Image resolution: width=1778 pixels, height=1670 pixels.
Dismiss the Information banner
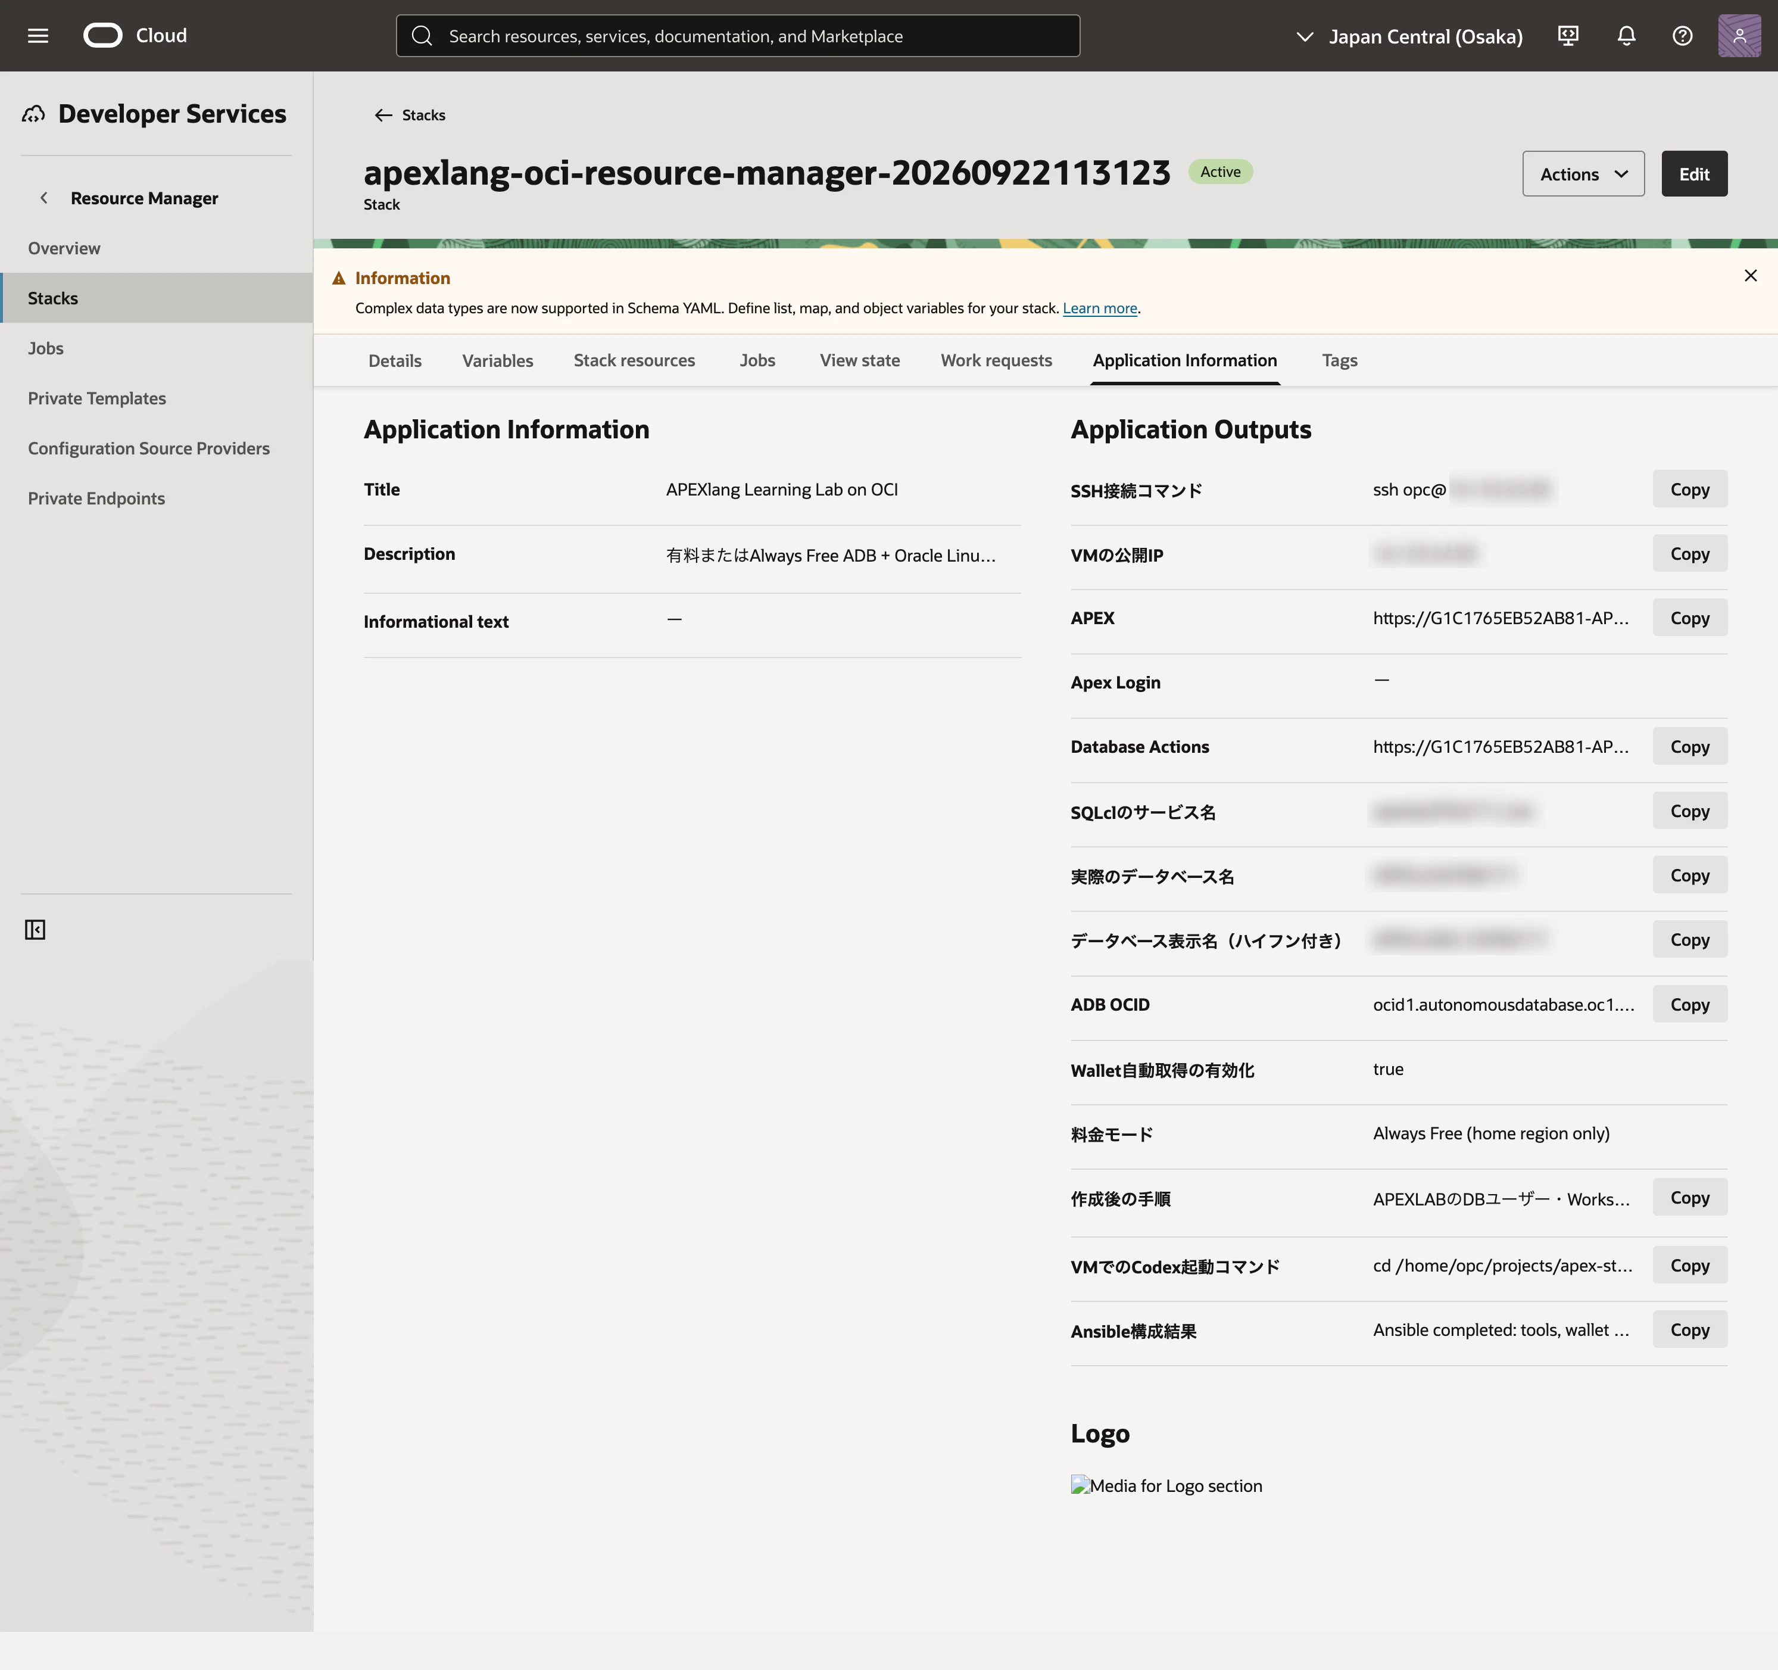coord(1750,276)
